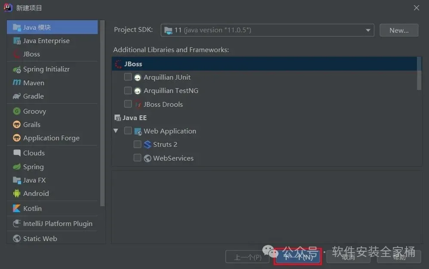
Task: Check the Web Application checkbox
Action: point(128,130)
